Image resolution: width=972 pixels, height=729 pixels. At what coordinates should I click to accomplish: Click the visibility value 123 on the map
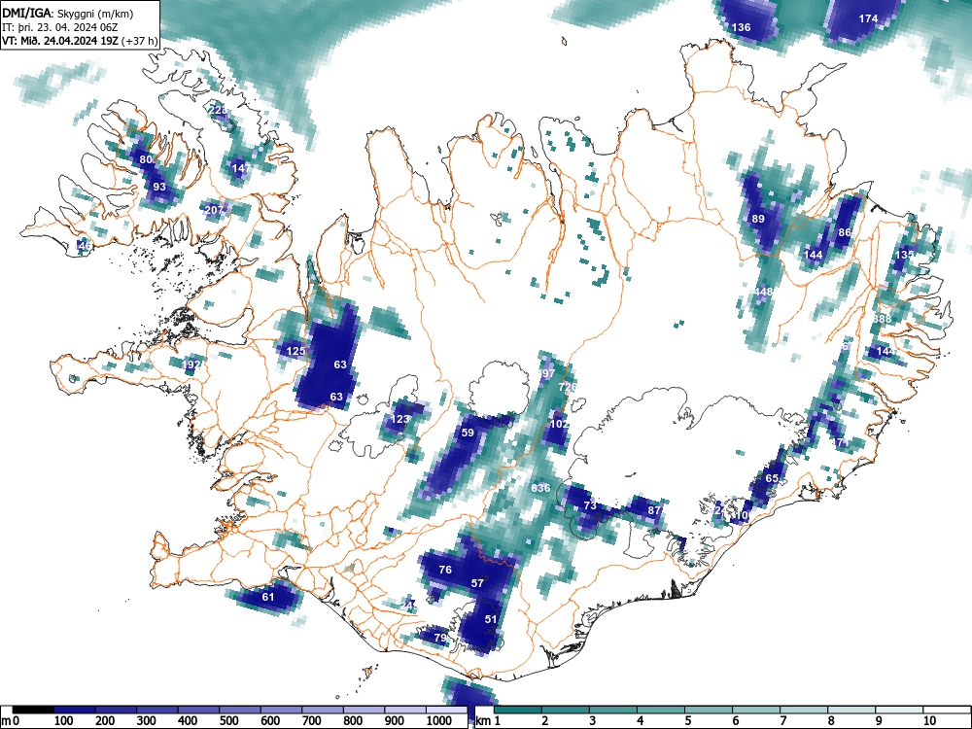[399, 419]
